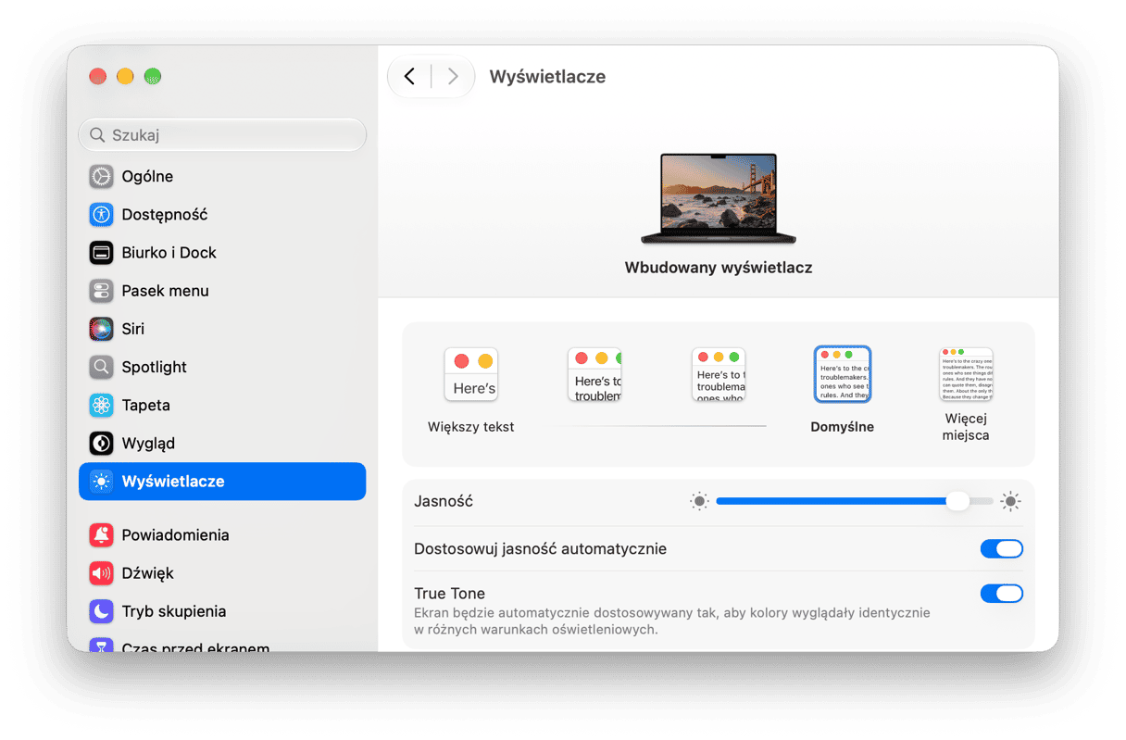Click low brightness sun icon
Viewport: 1126px width, 740px height.
699,501
